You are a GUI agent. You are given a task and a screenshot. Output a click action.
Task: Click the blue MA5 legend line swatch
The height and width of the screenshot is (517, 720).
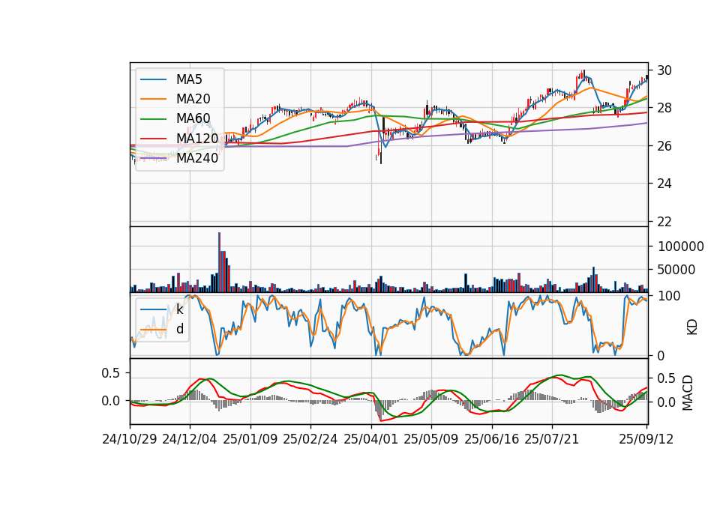click(x=153, y=79)
